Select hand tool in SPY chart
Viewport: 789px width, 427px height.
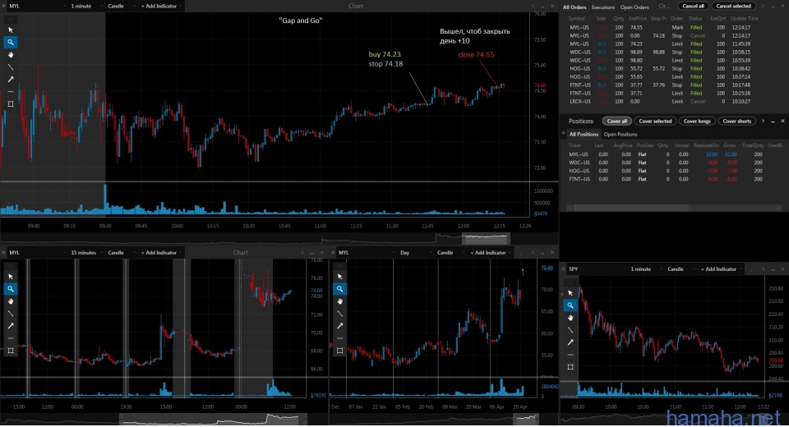tap(570, 318)
